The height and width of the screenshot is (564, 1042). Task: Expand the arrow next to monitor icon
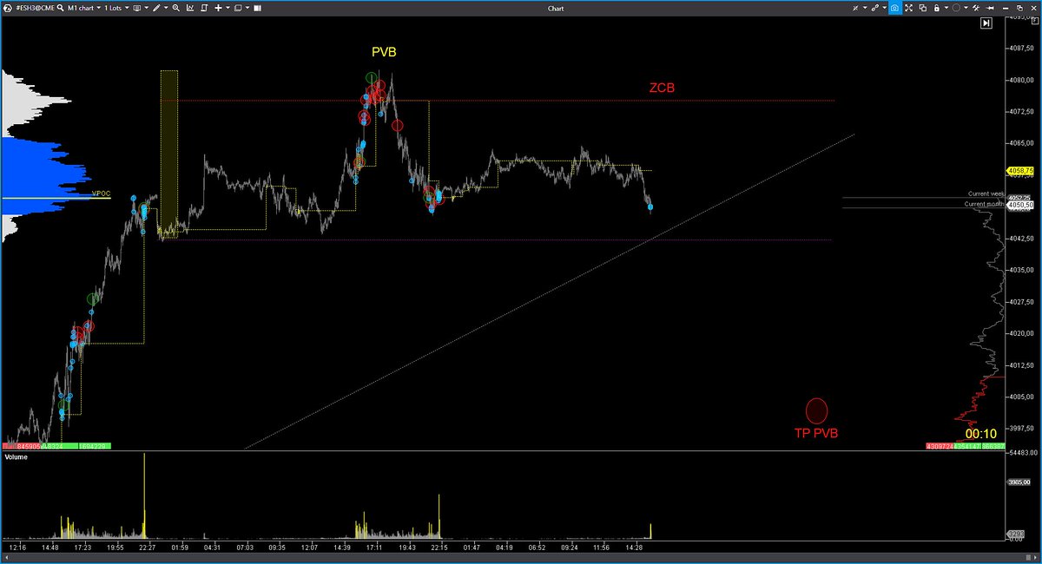147,8
